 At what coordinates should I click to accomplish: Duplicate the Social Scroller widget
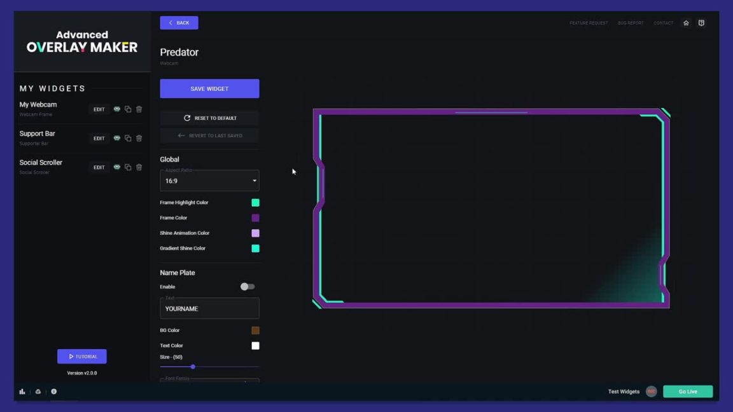pos(128,167)
